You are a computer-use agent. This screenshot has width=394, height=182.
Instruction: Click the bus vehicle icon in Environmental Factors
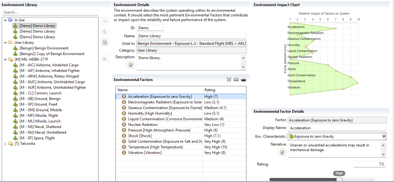236,80
